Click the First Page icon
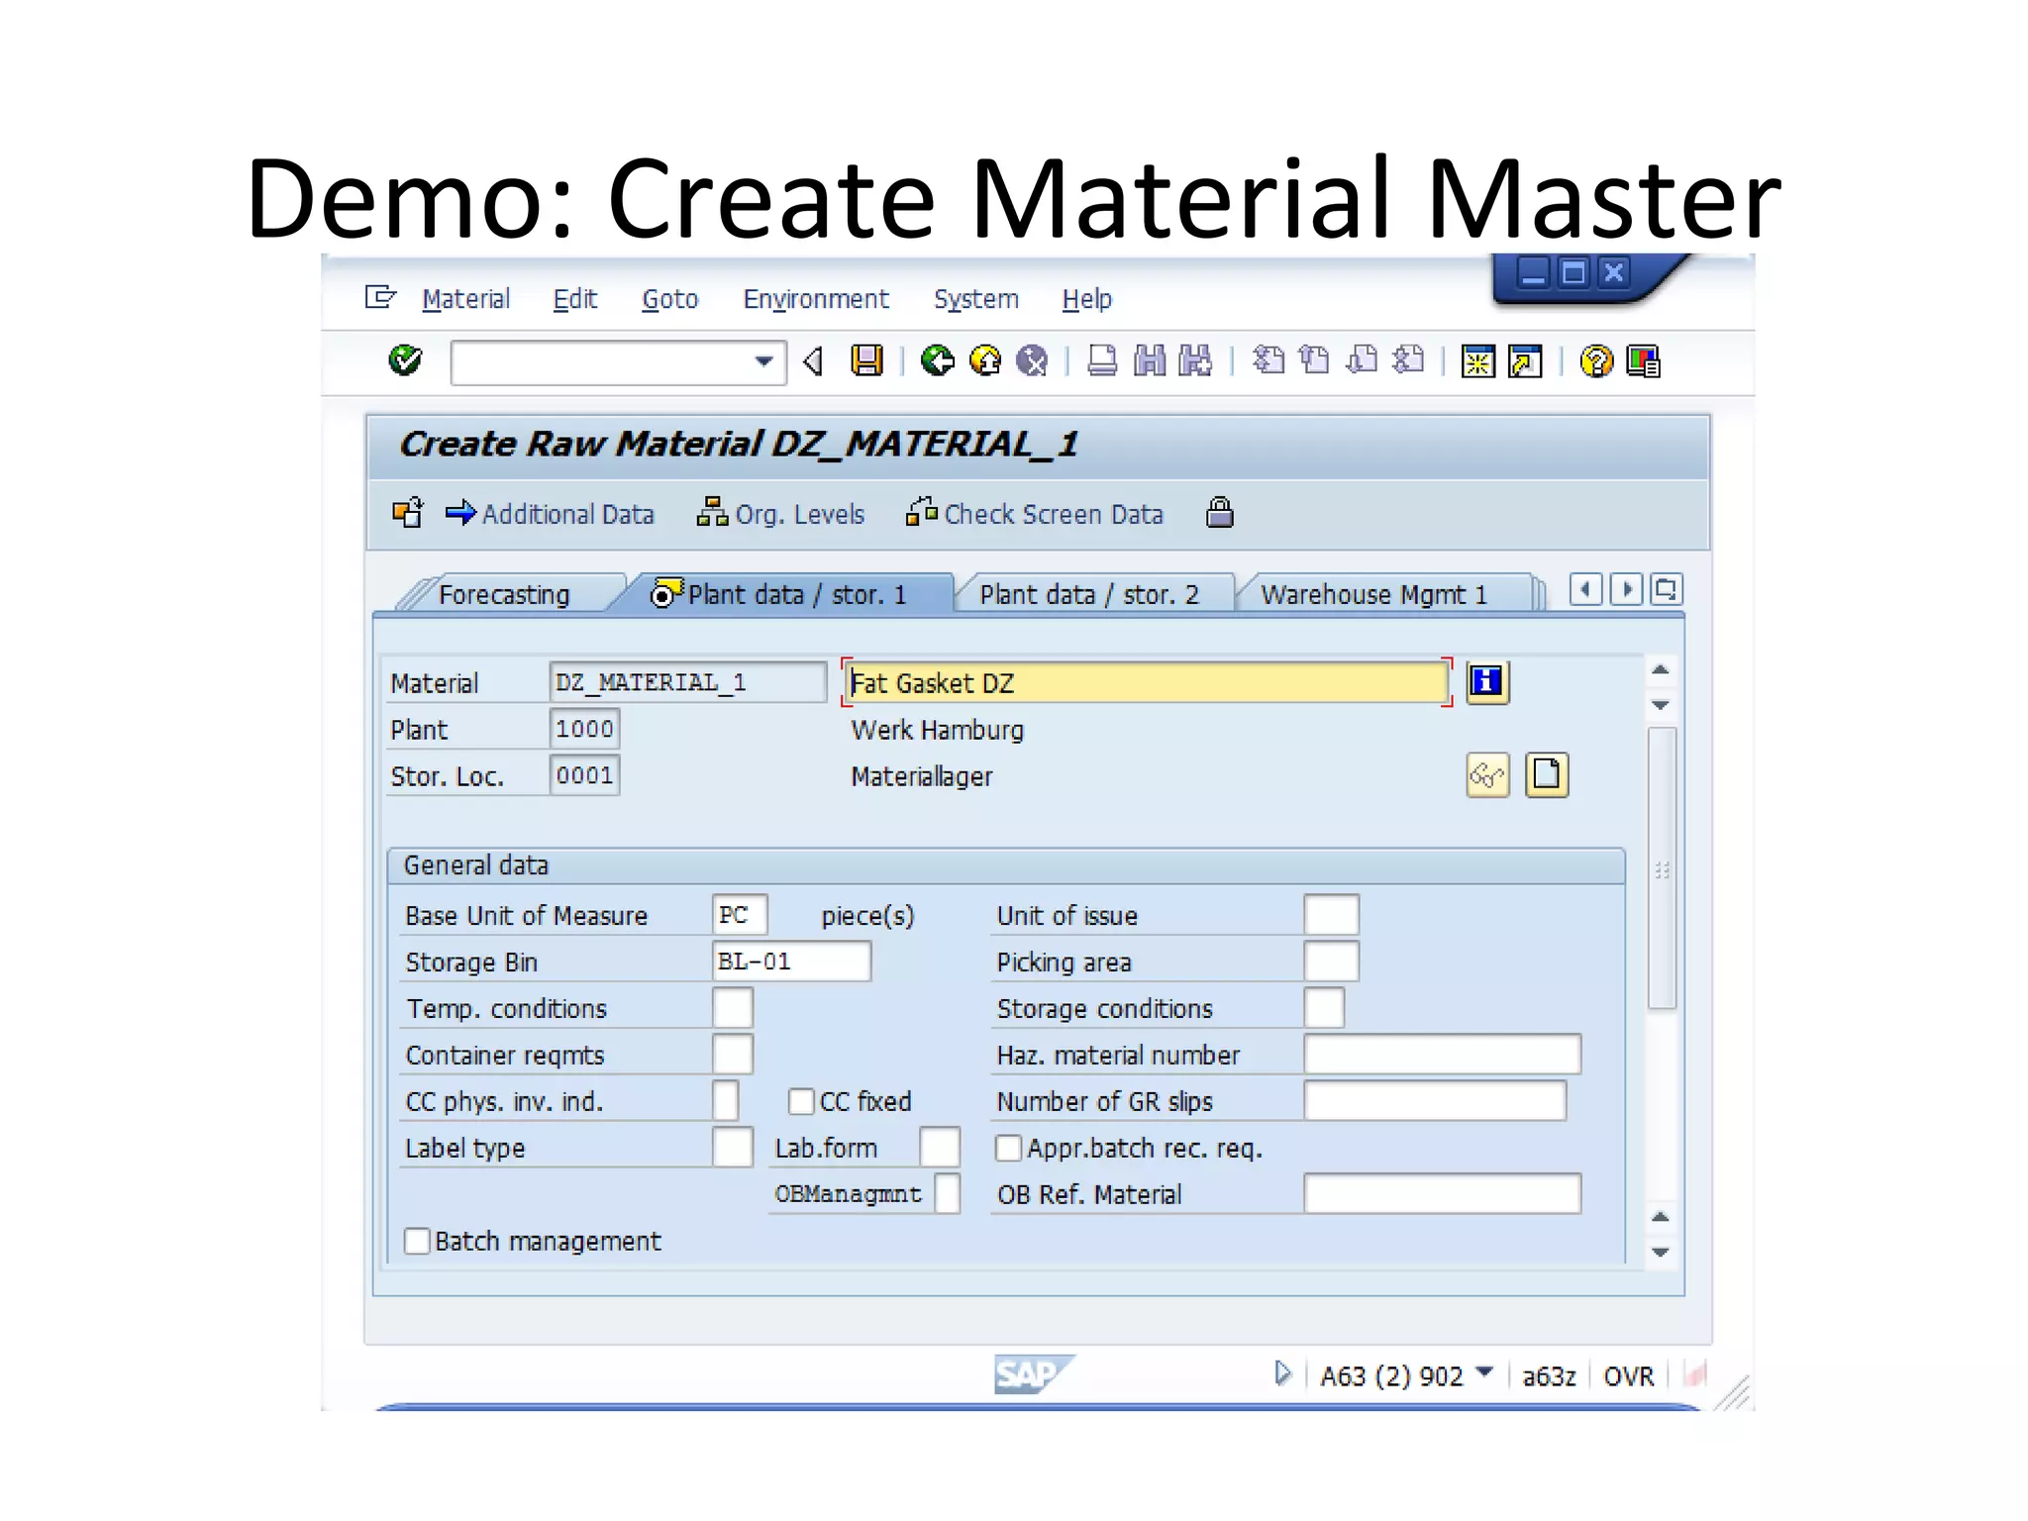The image size is (2028, 1521). click(x=1268, y=359)
